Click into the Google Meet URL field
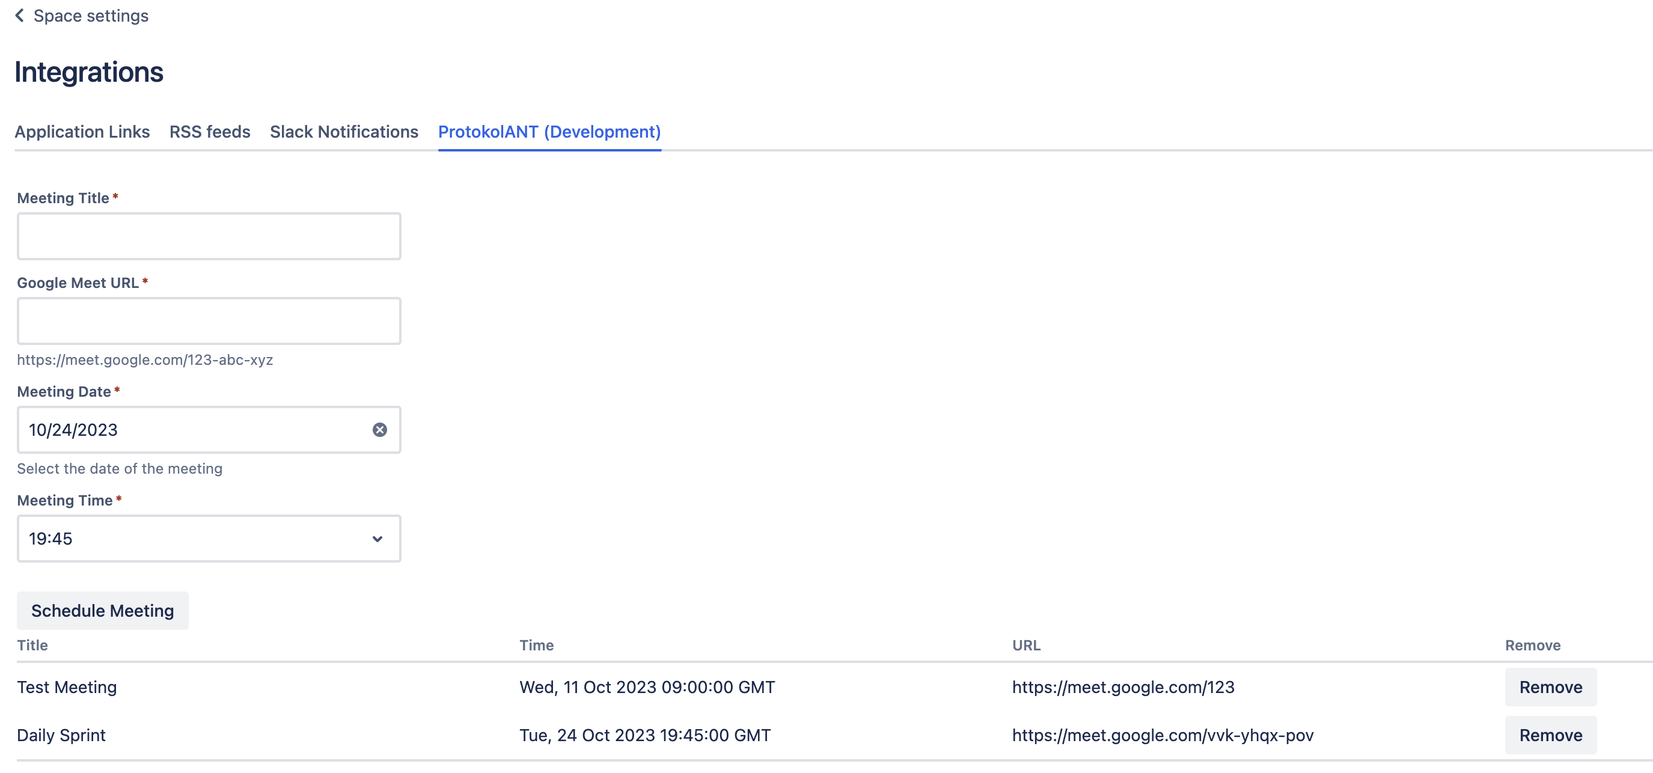Image resolution: width=1653 pixels, height=773 pixels. (x=209, y=321)
